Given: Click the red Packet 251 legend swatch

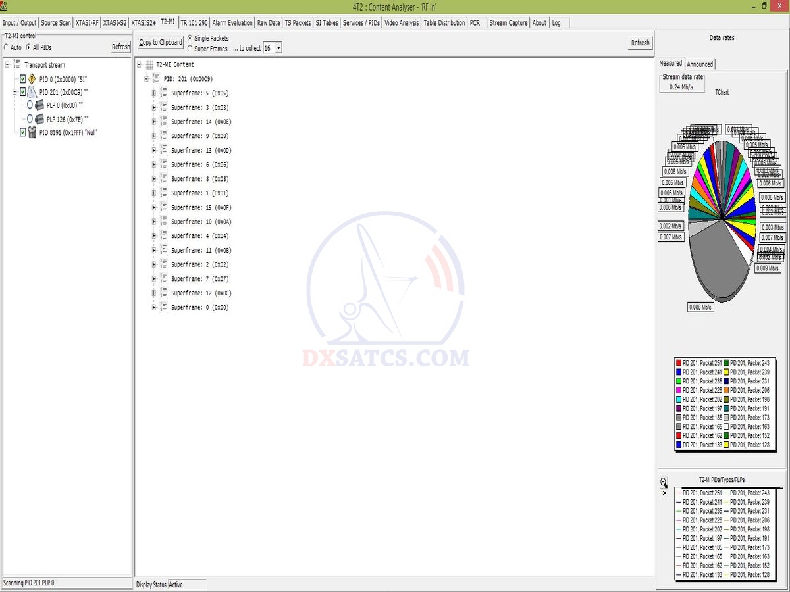Looking at the screenshot, I should [678, 363].
